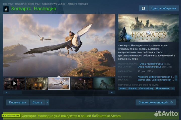Click the thumbnail strip scrollbar handle

click(x=16, y=92)
